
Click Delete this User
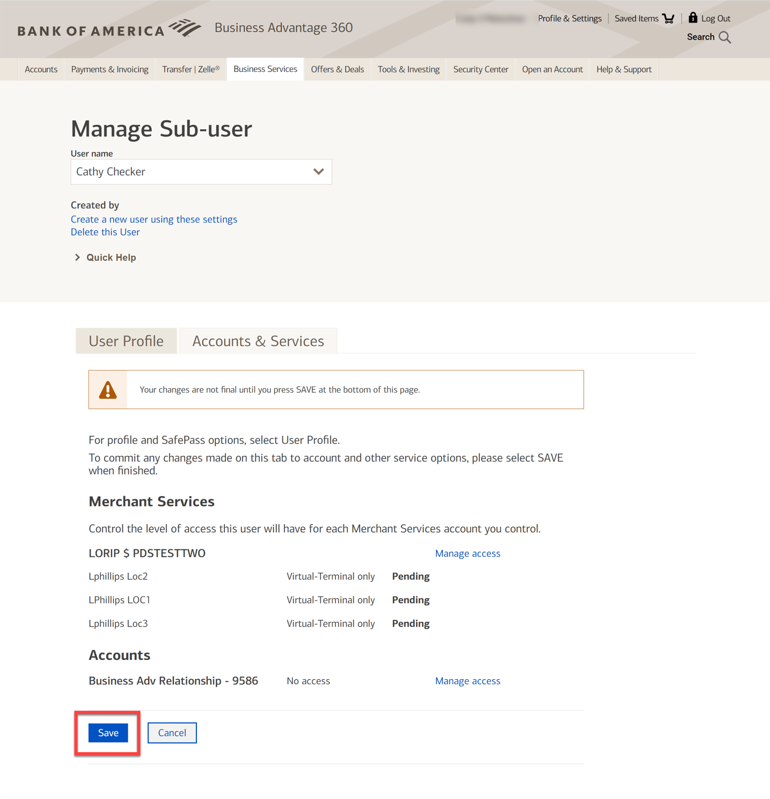coord(105,231)
